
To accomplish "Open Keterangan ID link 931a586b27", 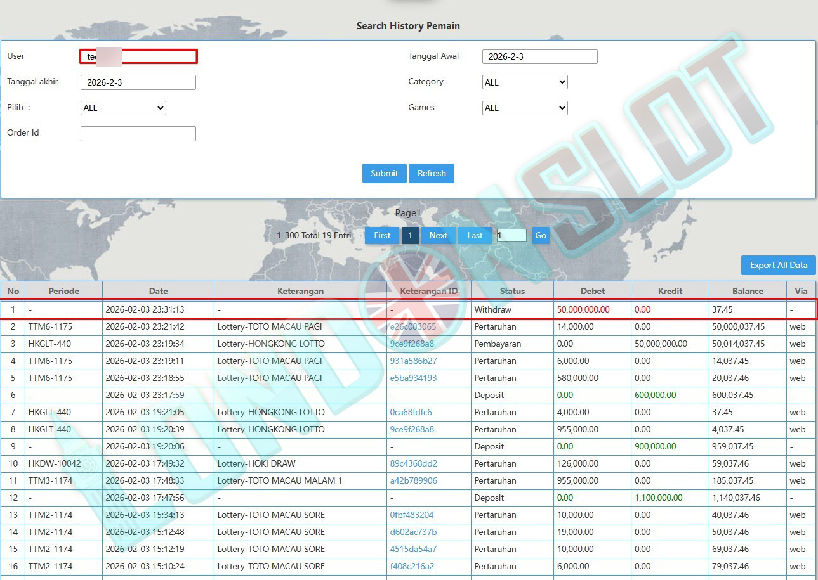I will click(412, 361).
